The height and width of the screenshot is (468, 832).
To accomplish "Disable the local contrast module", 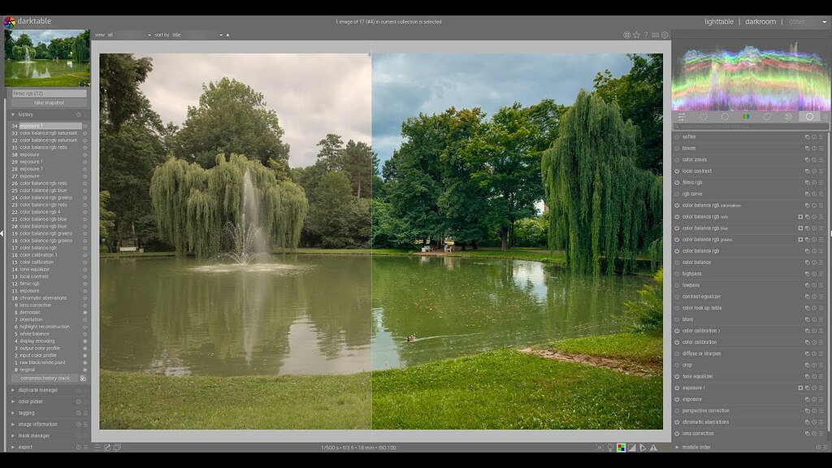I will coord(676,171).
